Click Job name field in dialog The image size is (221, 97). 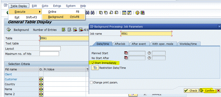click(146, 34)
